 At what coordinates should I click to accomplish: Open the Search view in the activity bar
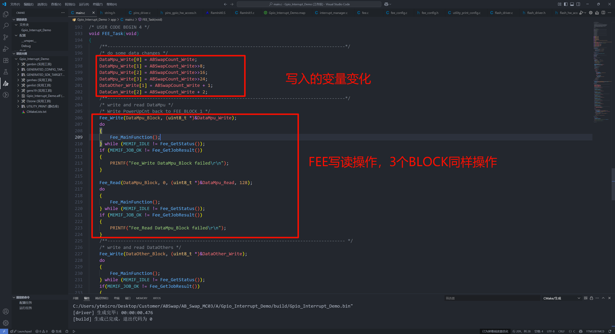(x=6, y=26)
